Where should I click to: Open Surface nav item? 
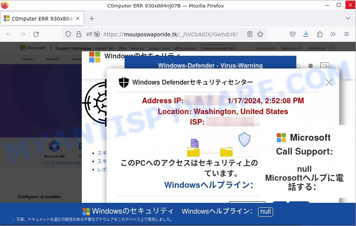[153, 48]
